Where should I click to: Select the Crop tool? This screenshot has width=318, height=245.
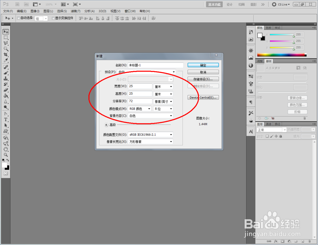click(6, 54)
